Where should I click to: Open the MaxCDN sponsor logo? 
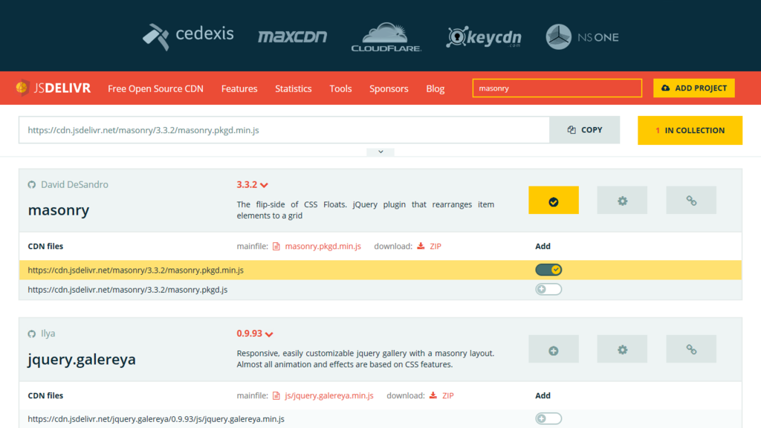(x=292, y=36)
